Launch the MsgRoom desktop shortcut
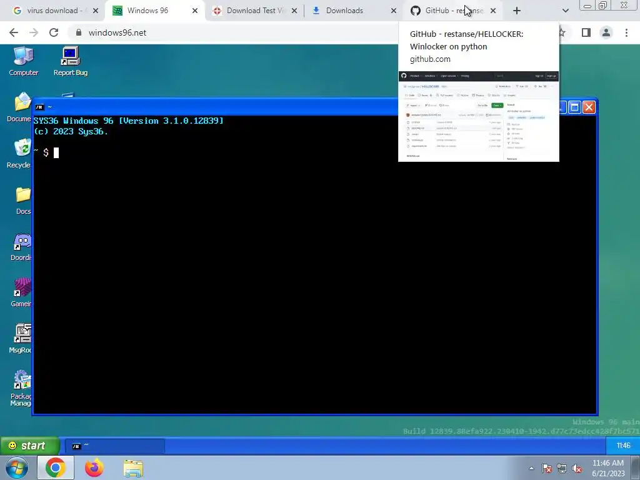 21,339
